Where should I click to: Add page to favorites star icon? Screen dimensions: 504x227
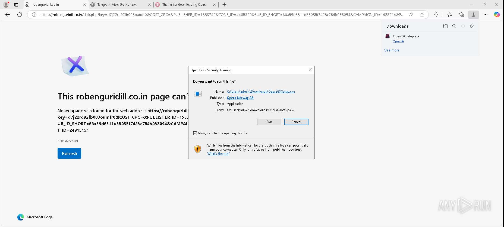tap(422, 15)
